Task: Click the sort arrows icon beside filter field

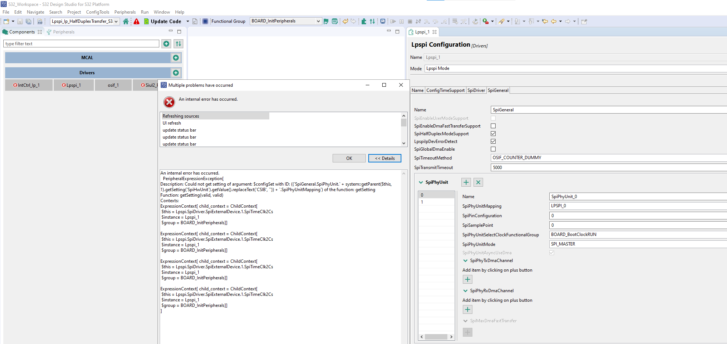Action: pyautogui.click(x=178, y=43)
